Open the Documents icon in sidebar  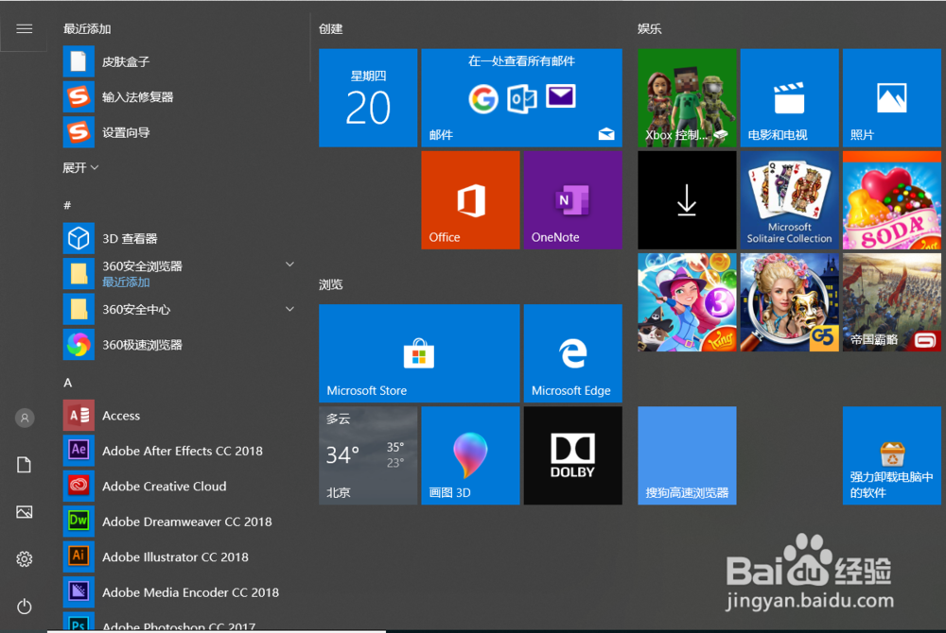click(x=25, y=465)
